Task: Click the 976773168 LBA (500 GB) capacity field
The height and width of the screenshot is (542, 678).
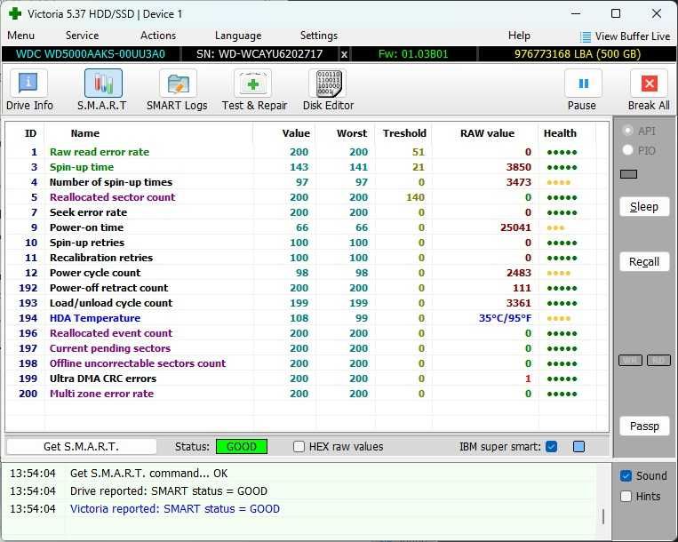Action: (578, 54)
